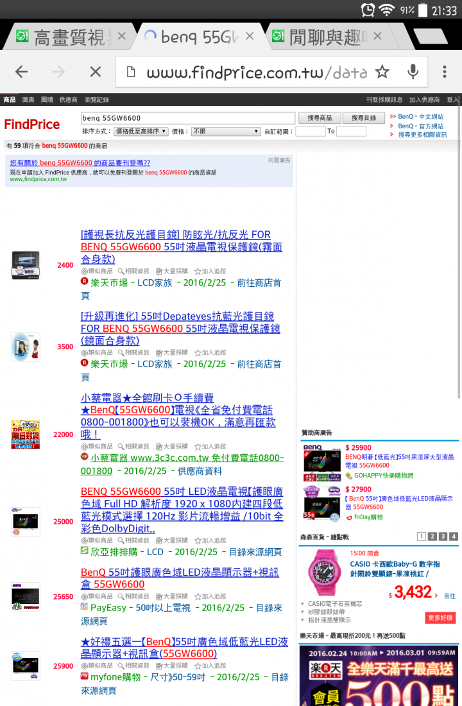
Task: Click 加入追蹤 star for the 3500 item
Action: [x=210, y=352]
